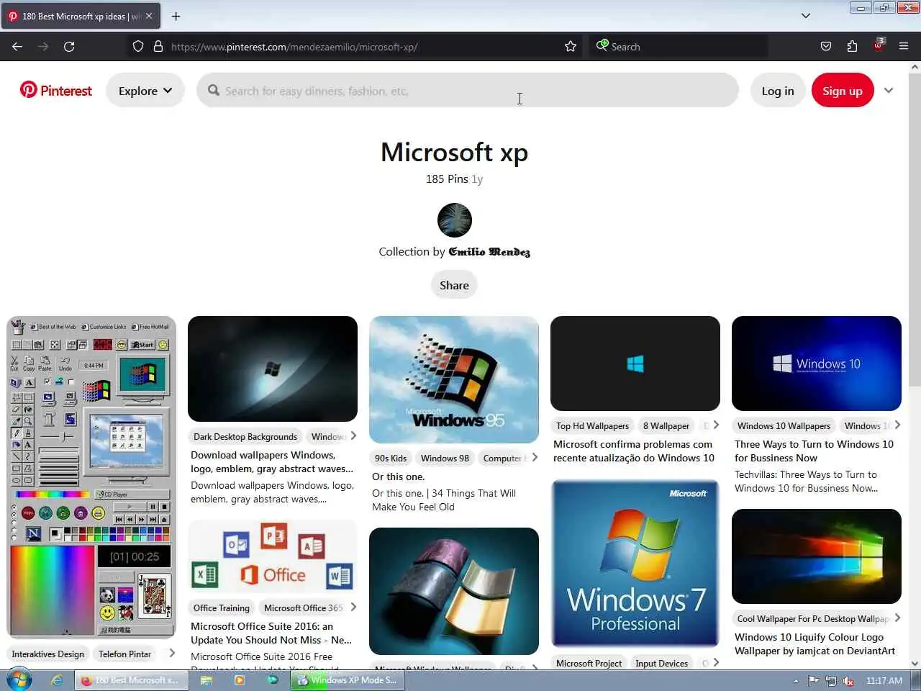Click the taskbar clock 11:17 AM
Image resolution: width=921 pixels, height=691 pixels.
coord(884,681)
